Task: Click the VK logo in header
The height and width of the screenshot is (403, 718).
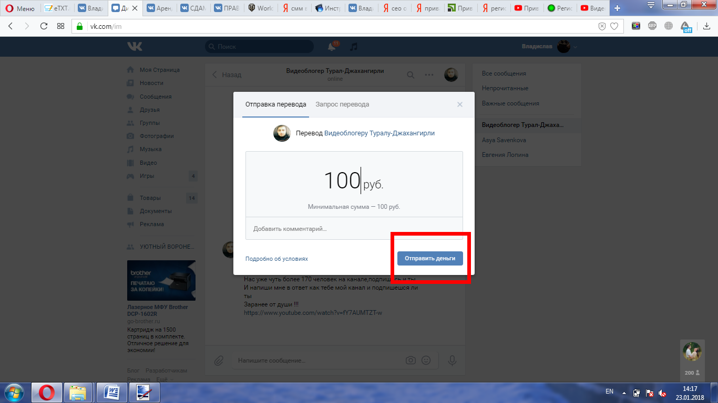Action: pyautogui.click(x=135, y=47)
